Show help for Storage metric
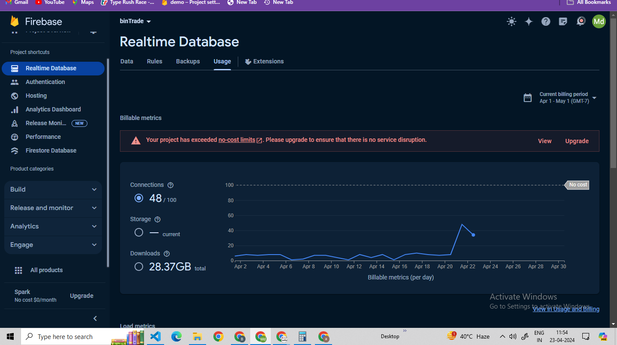 (157, 219)
